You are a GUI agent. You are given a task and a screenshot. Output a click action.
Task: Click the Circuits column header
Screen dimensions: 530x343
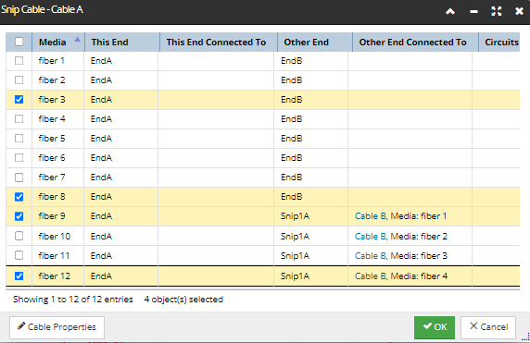tap(499, 43)
